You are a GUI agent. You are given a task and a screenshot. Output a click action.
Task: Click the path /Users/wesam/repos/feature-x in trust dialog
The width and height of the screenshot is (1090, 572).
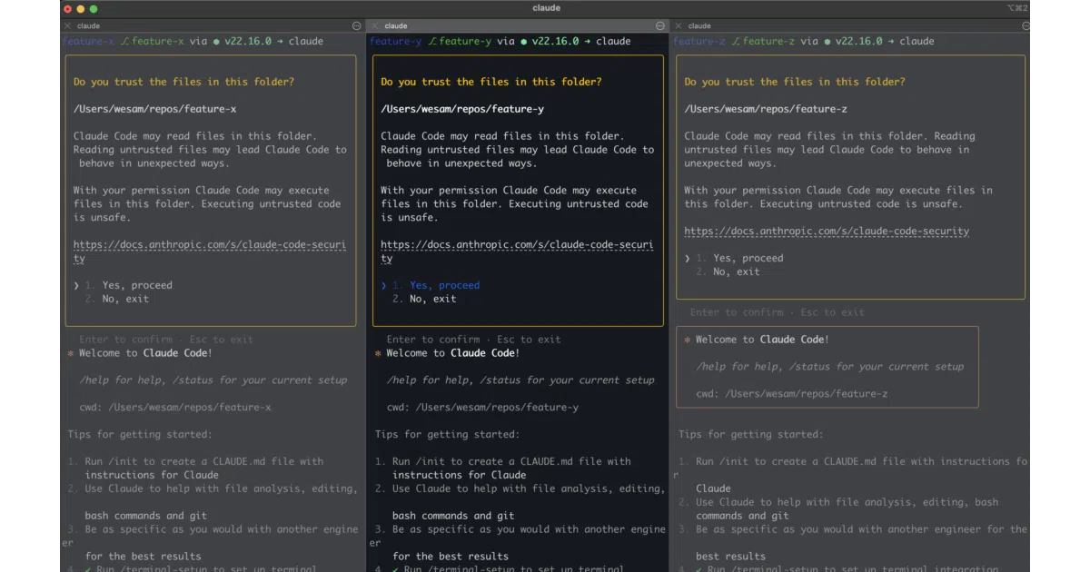155,109
